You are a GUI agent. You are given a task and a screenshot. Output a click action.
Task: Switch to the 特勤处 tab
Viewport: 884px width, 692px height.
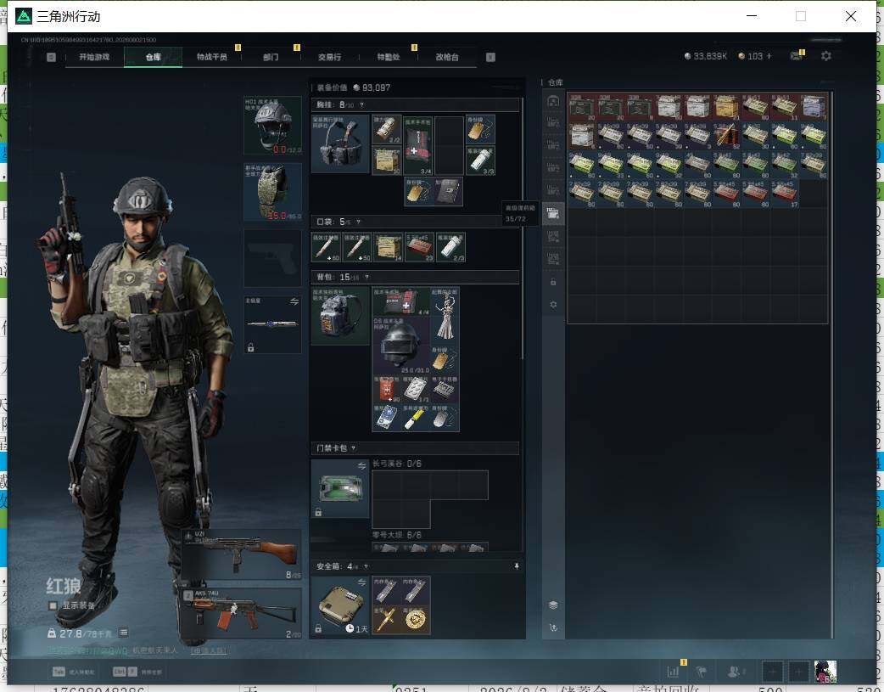[x=388, y=56]
